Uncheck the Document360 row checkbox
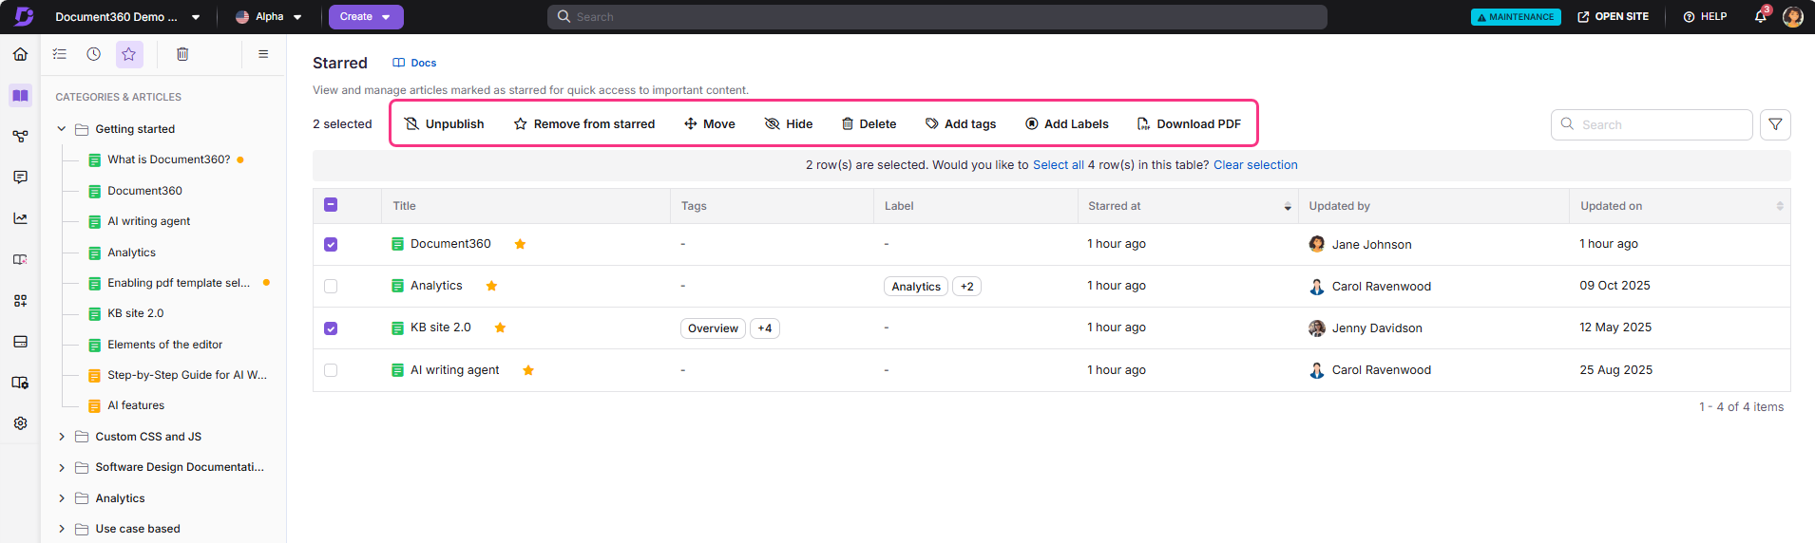The height and width of the screenshot is (543, 1815). (331, 245)
